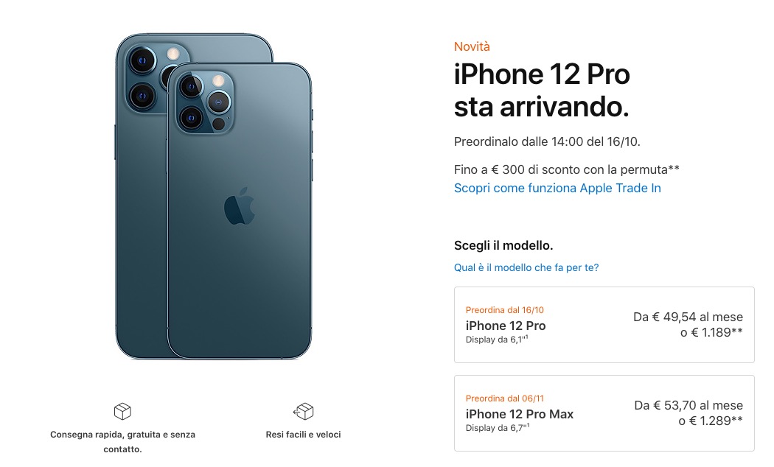Click the delivery box icon
774x467 pixels.
click(x=122, y=411)
